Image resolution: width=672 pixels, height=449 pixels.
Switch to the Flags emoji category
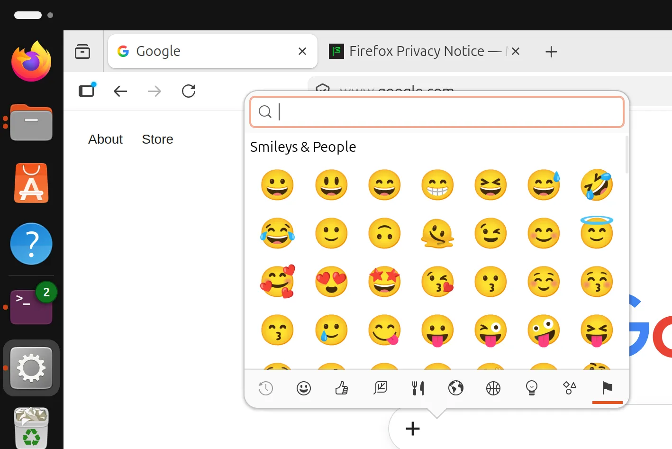point(607,388)
